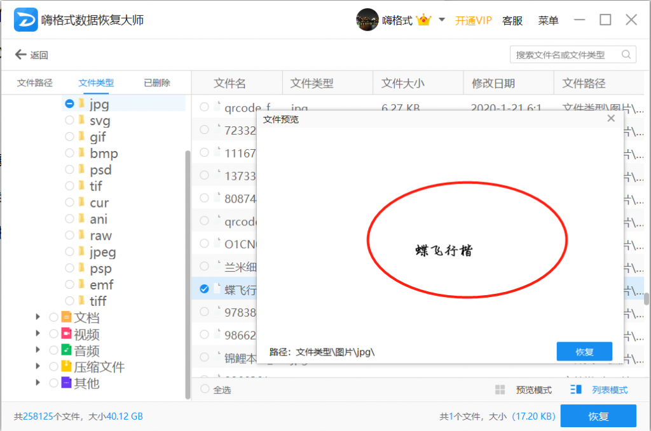Click the 97838 file row

(x=224, y=312)
